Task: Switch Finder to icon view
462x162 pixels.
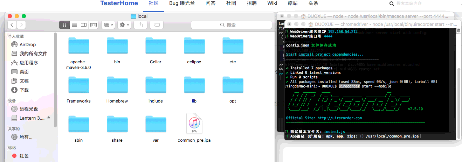Action: [64, 25]
